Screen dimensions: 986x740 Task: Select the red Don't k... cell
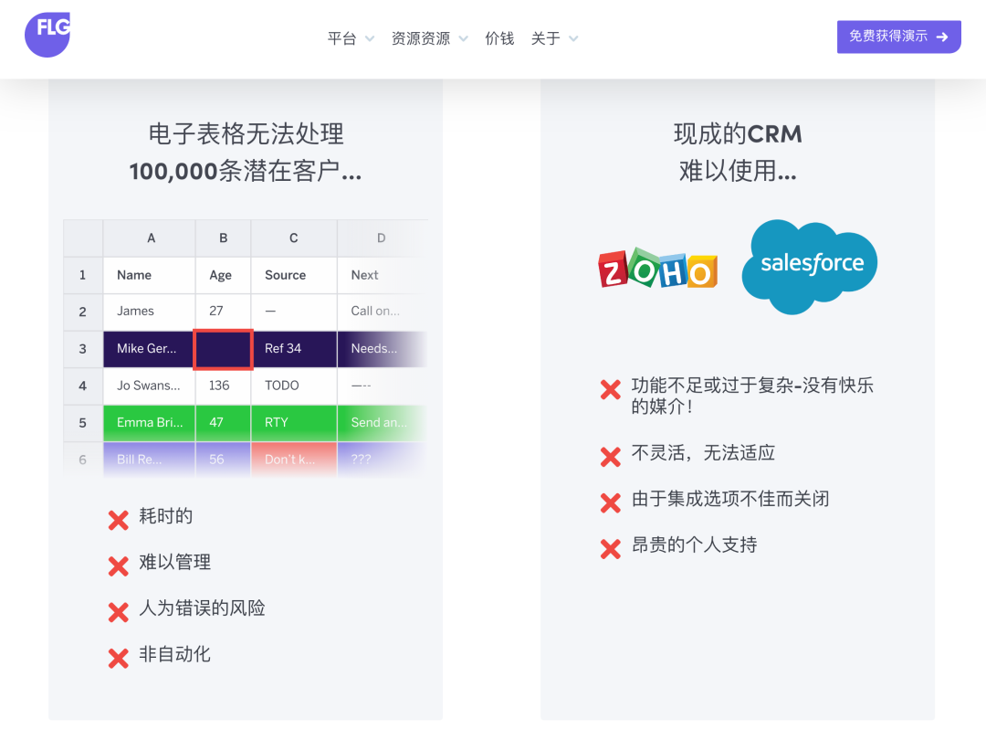click(x=294, y=460)
